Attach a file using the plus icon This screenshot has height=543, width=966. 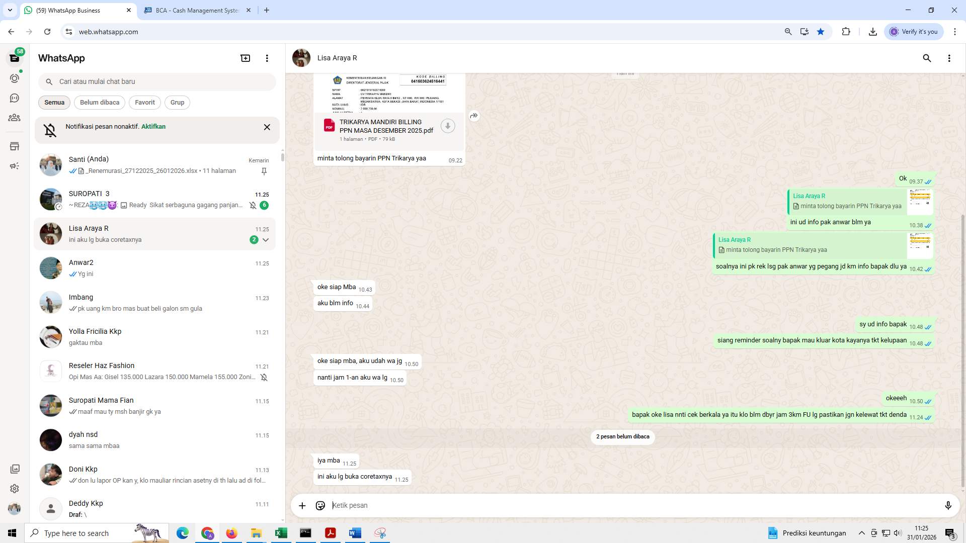[302, 505]
